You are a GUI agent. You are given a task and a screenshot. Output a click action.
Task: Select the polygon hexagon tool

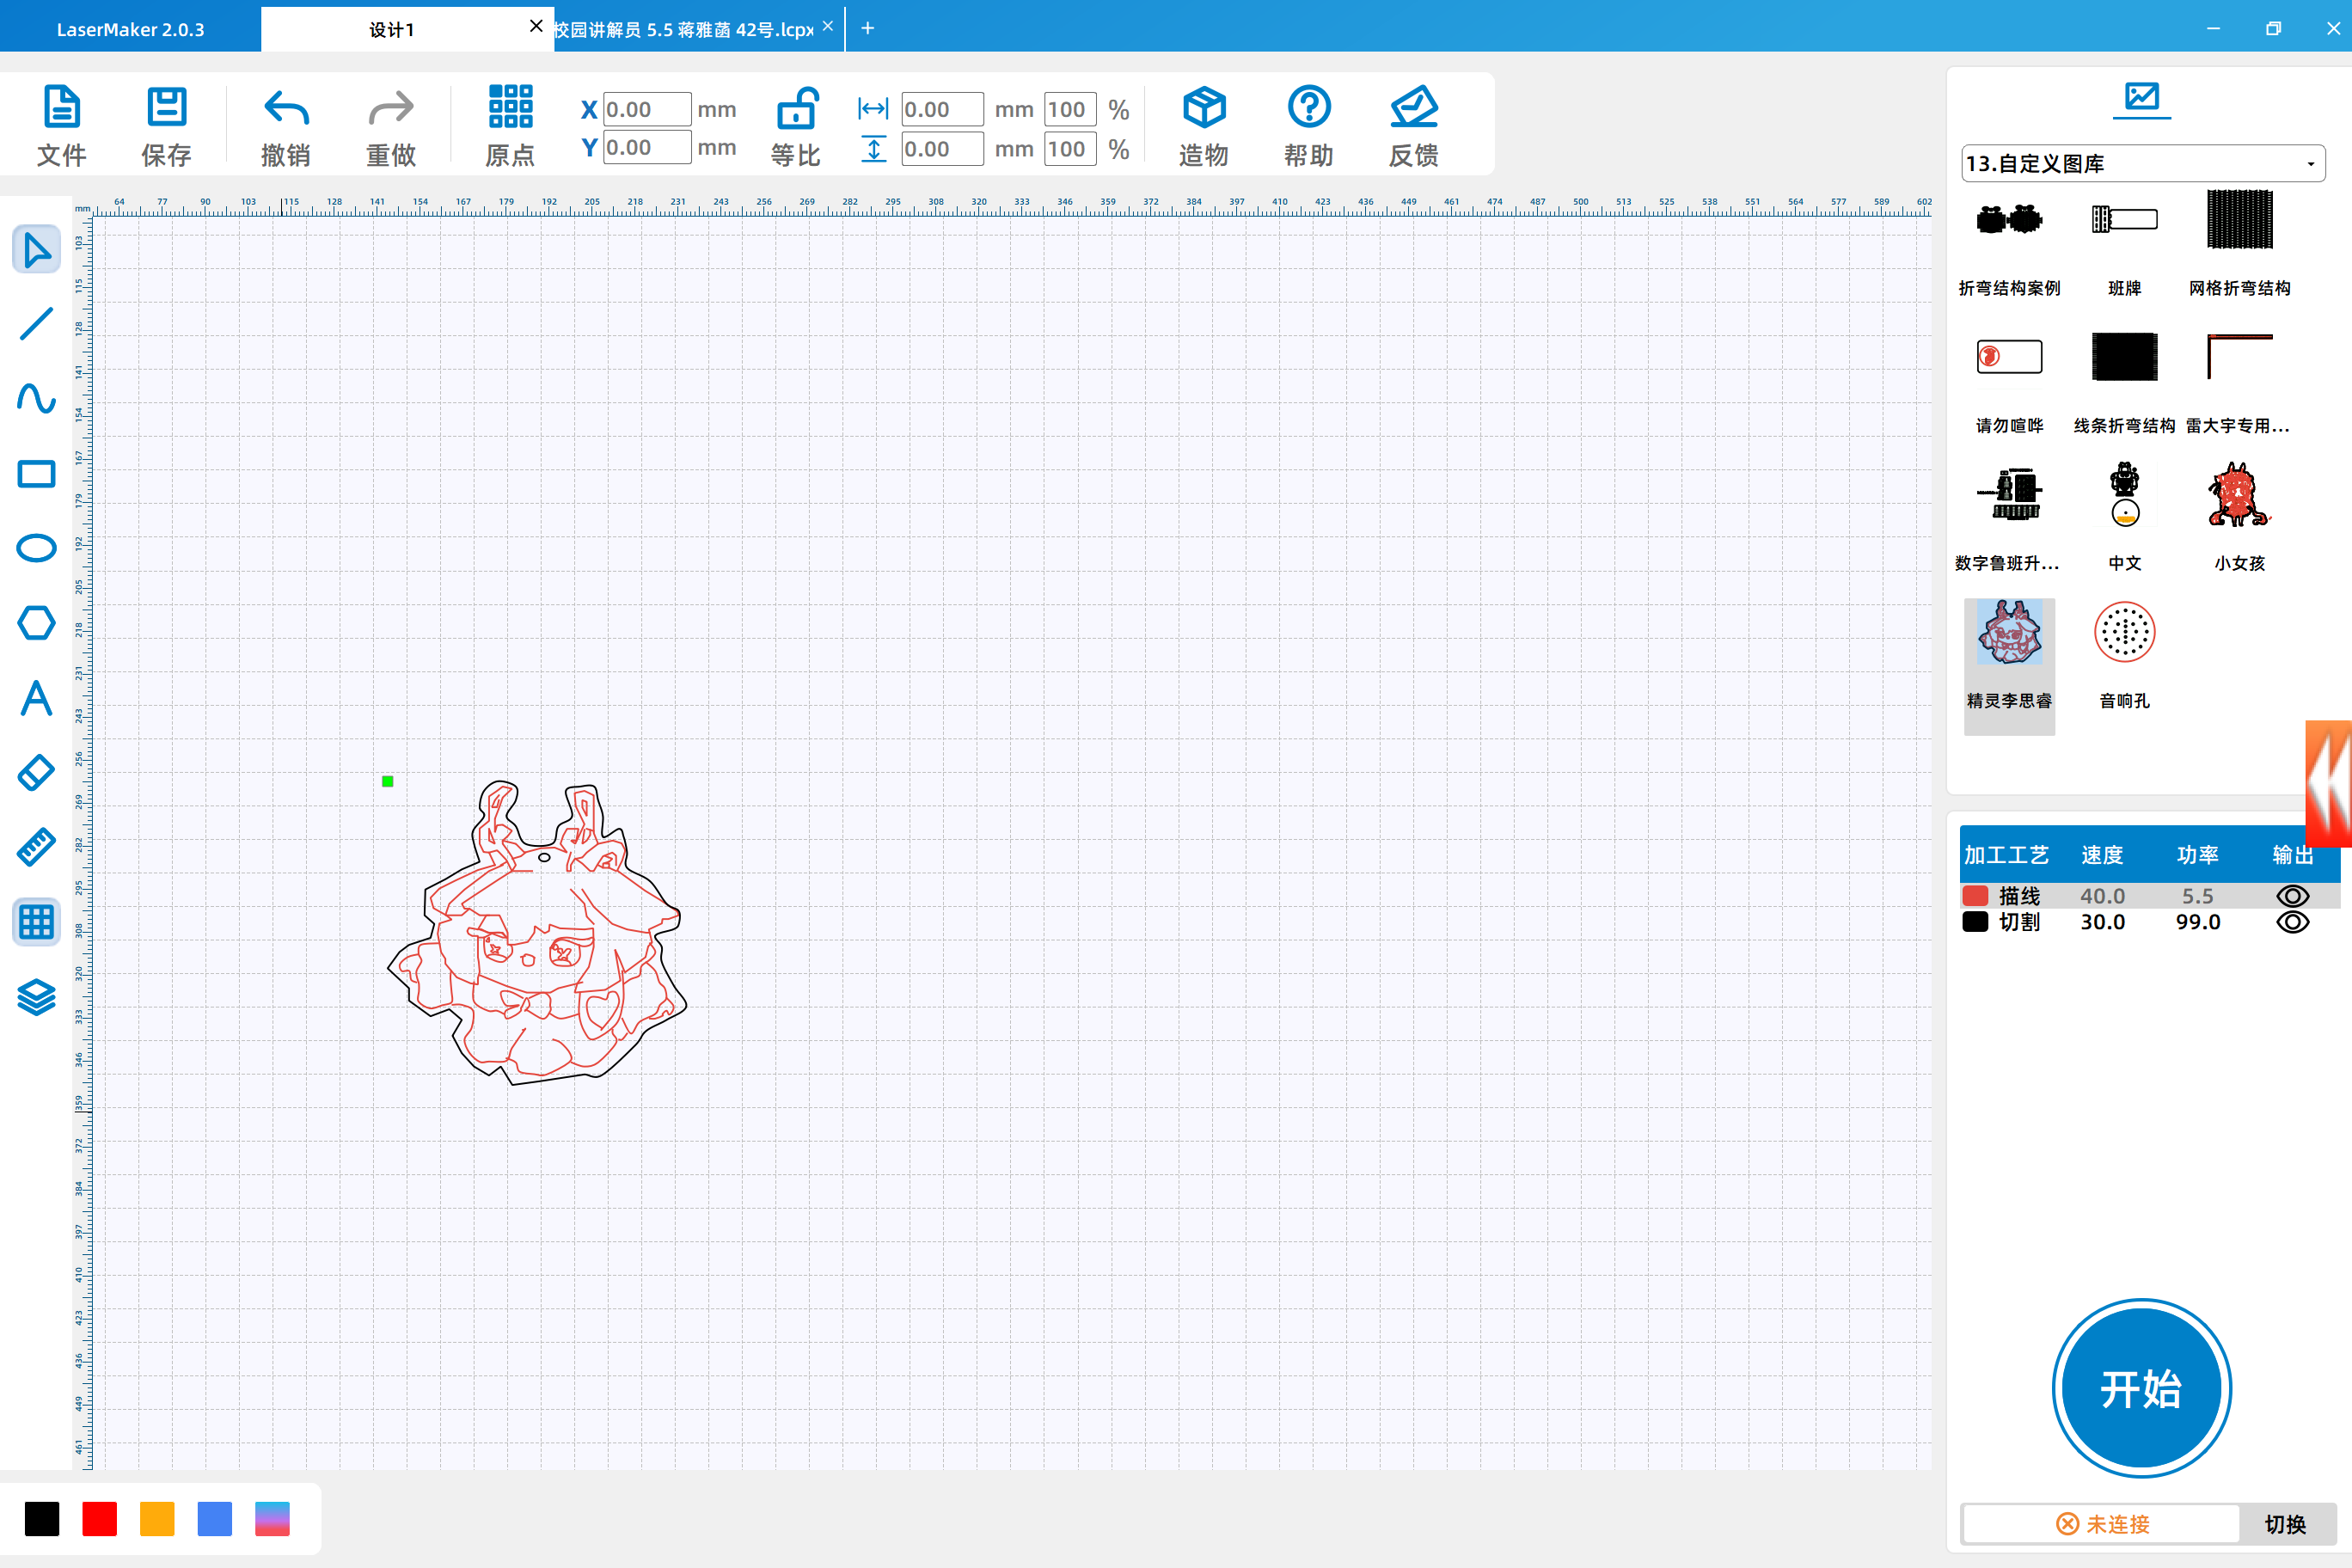37,623
